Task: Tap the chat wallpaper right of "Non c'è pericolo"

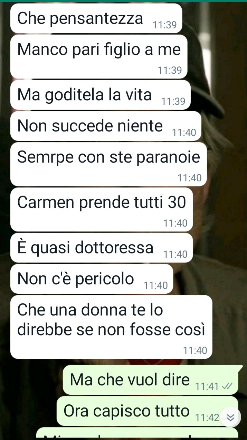Action: click(x=209, y=279)
